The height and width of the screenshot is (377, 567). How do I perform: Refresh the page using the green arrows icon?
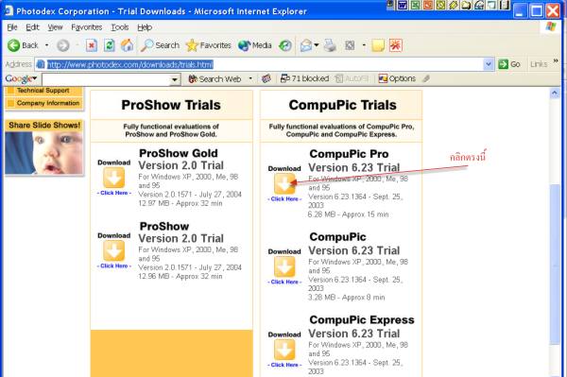click(x=110, y=45)
